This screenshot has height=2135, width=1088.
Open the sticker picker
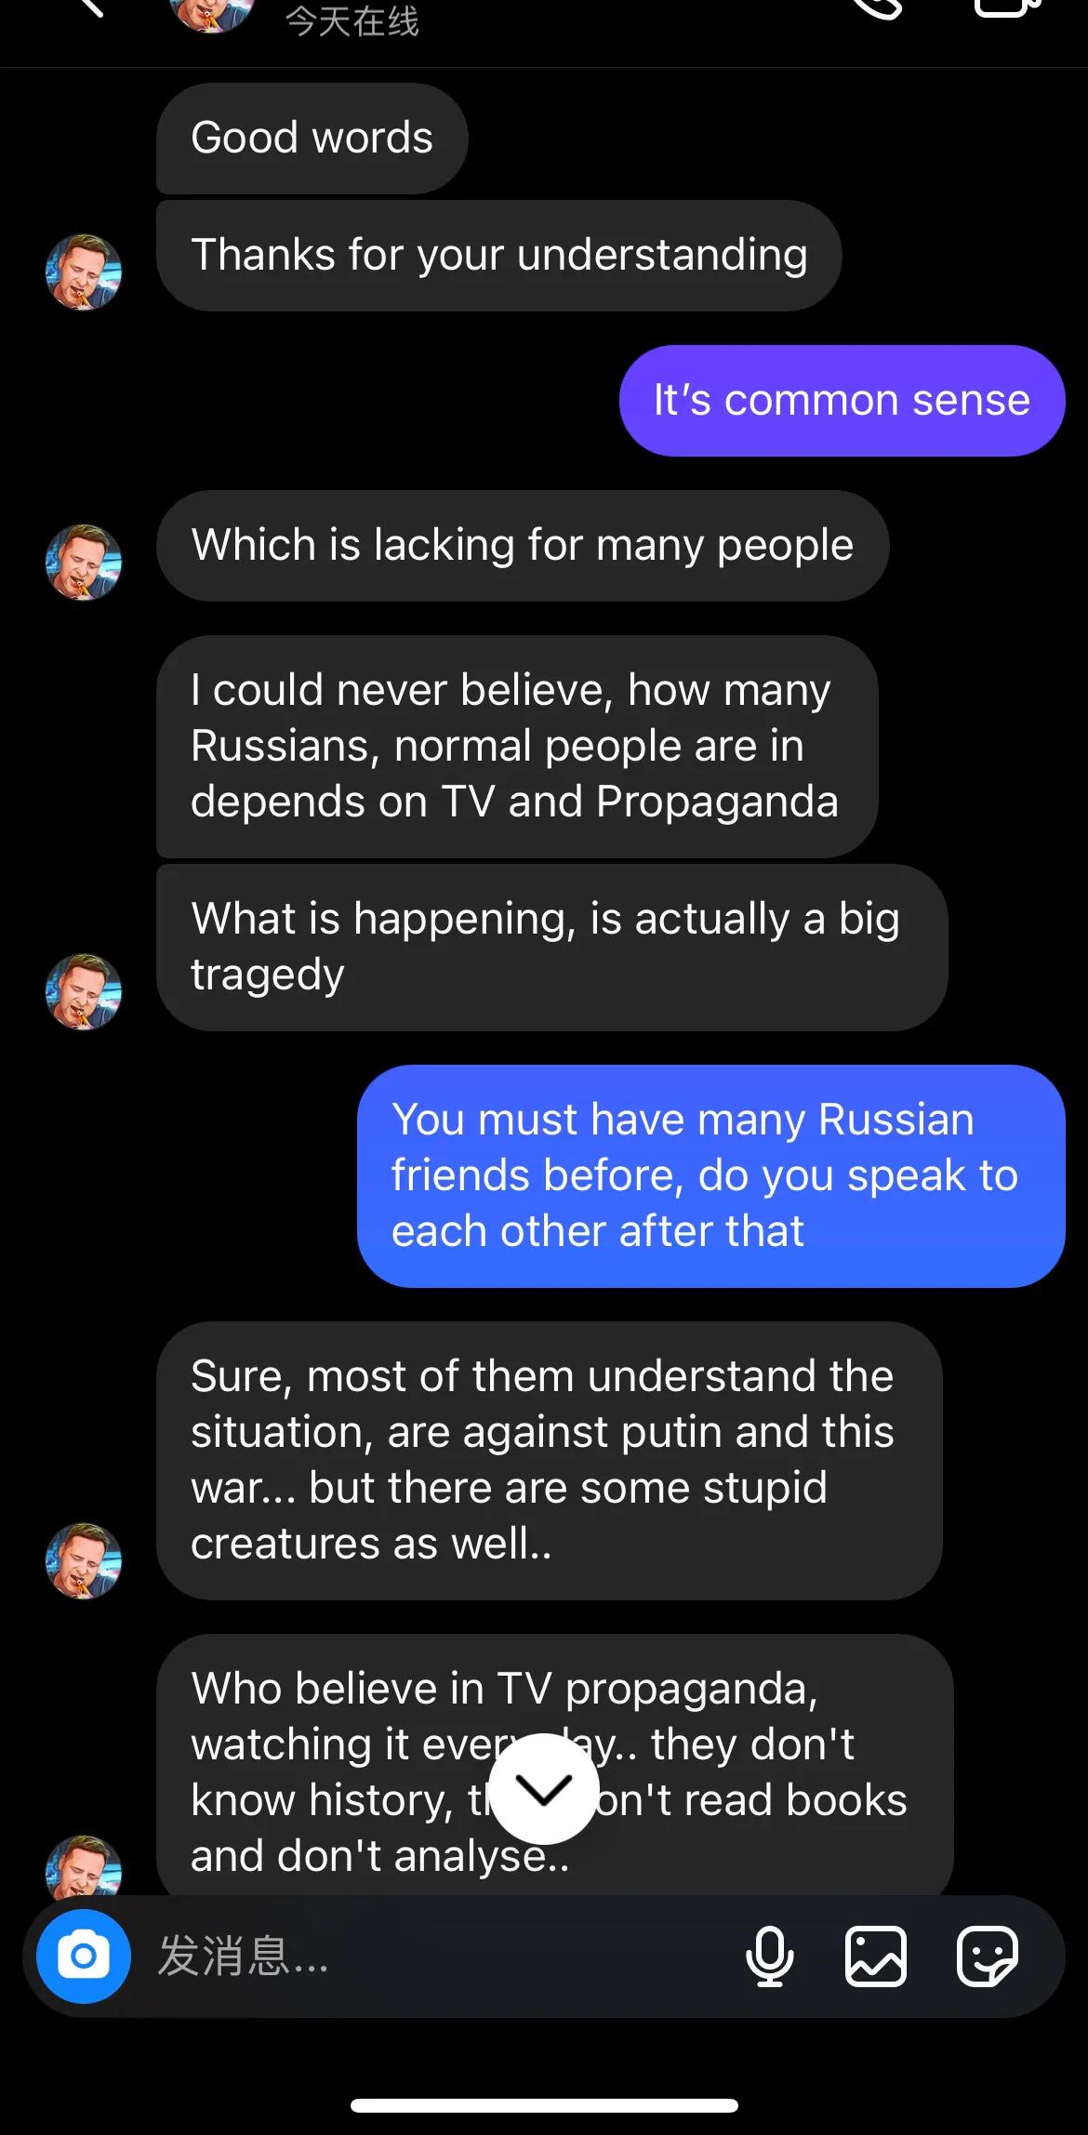(x=988, y=1956)
